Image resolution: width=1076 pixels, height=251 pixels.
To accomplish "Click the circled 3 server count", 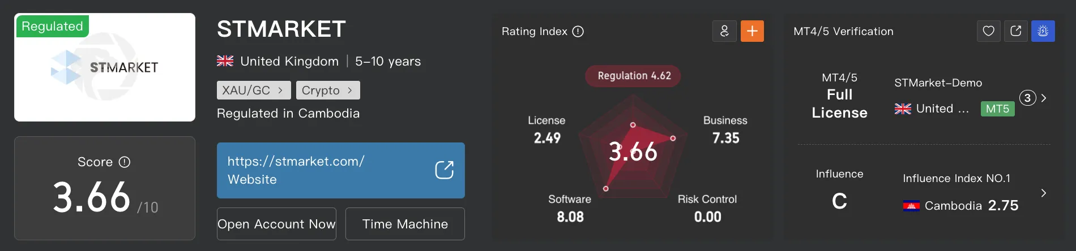I will [1027, 98].
